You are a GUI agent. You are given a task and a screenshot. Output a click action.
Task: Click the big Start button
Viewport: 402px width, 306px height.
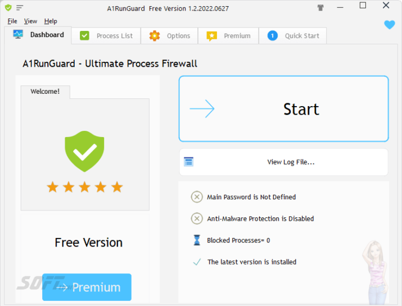pyautogui.click(x=284, y=109)
